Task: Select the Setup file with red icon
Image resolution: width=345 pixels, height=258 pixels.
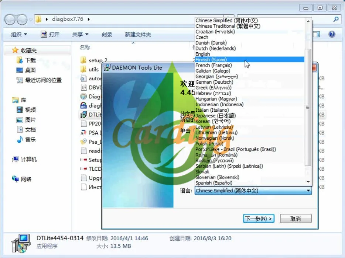Action: (x=83, y=160)
